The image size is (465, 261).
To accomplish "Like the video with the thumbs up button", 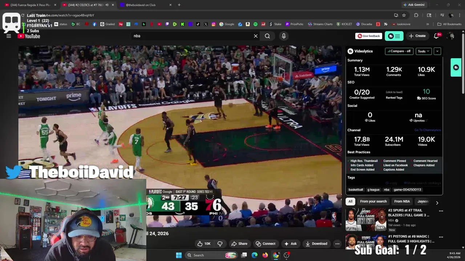I will (204, 244).
